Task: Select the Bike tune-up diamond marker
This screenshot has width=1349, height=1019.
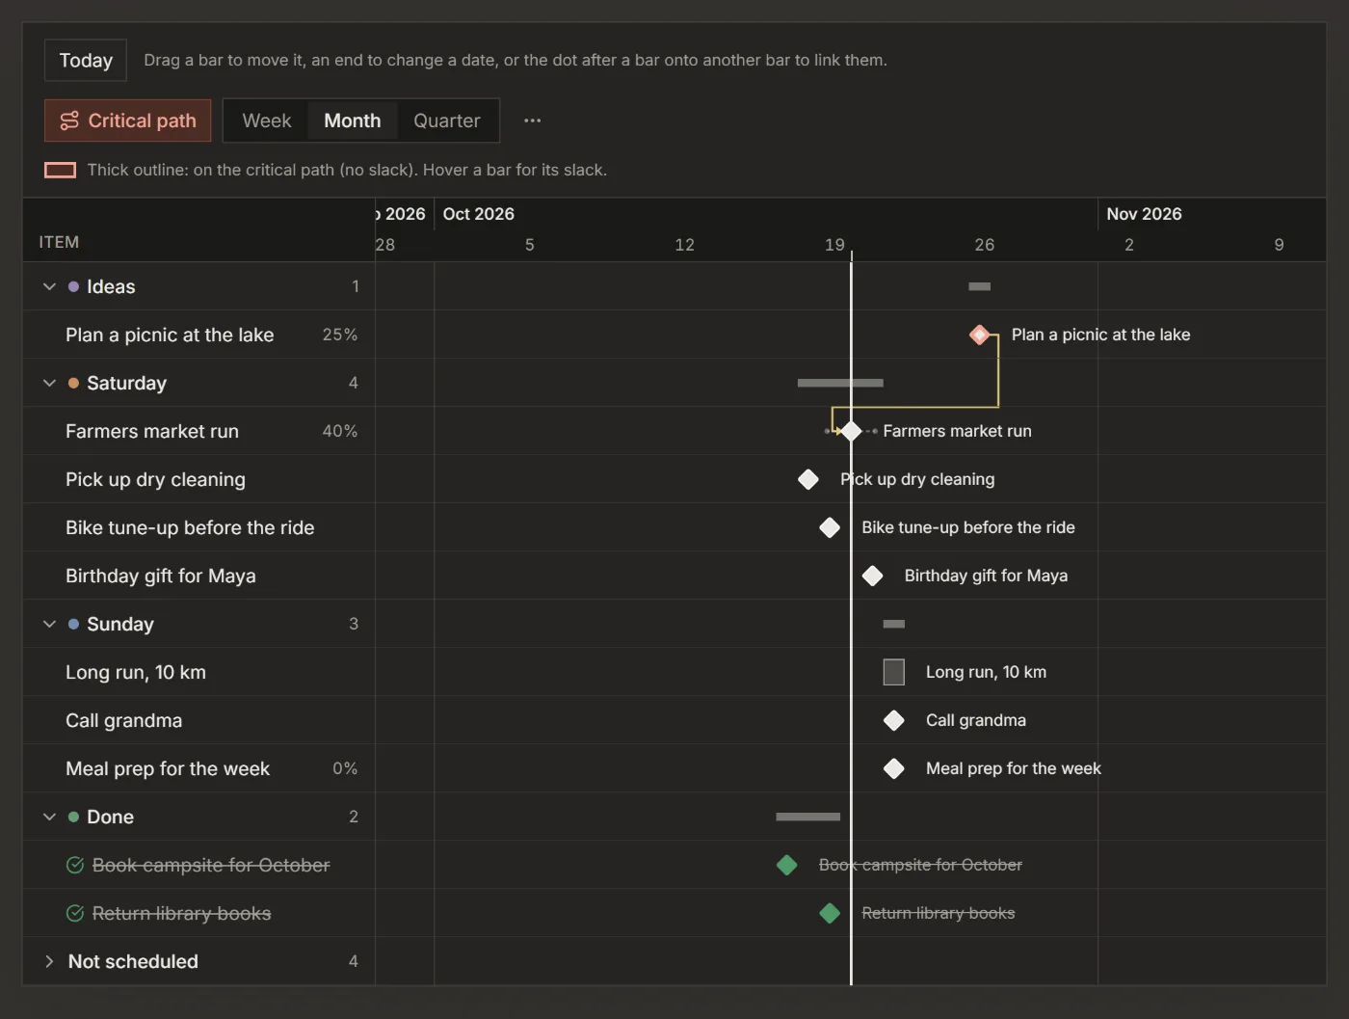Action: tap(830, 527)
